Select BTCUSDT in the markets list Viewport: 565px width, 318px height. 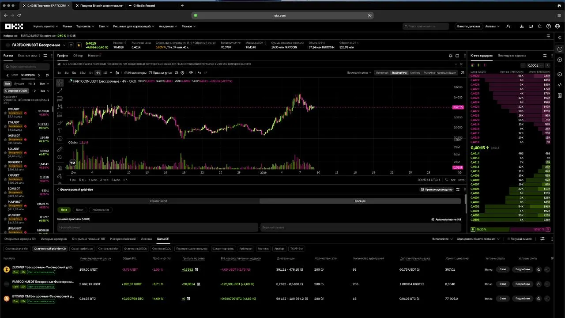coord(27,113)
